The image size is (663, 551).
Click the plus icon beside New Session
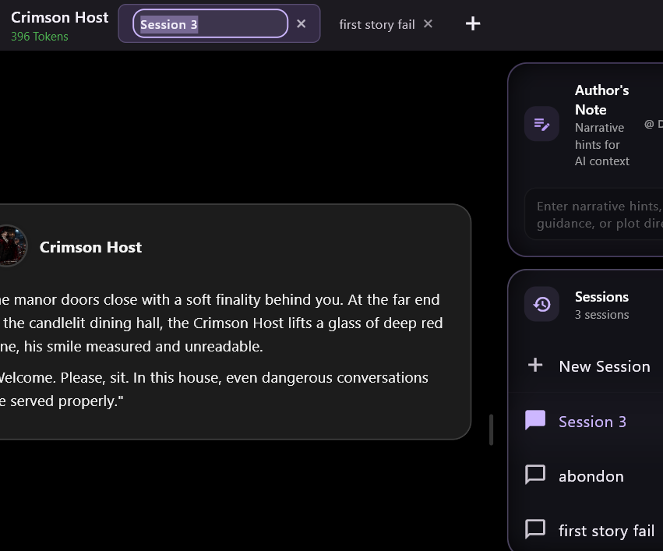[535, 365]
